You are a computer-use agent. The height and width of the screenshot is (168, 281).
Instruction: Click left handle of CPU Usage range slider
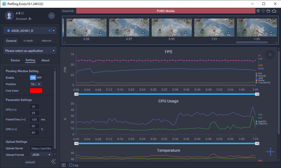[x=76, y=143]
